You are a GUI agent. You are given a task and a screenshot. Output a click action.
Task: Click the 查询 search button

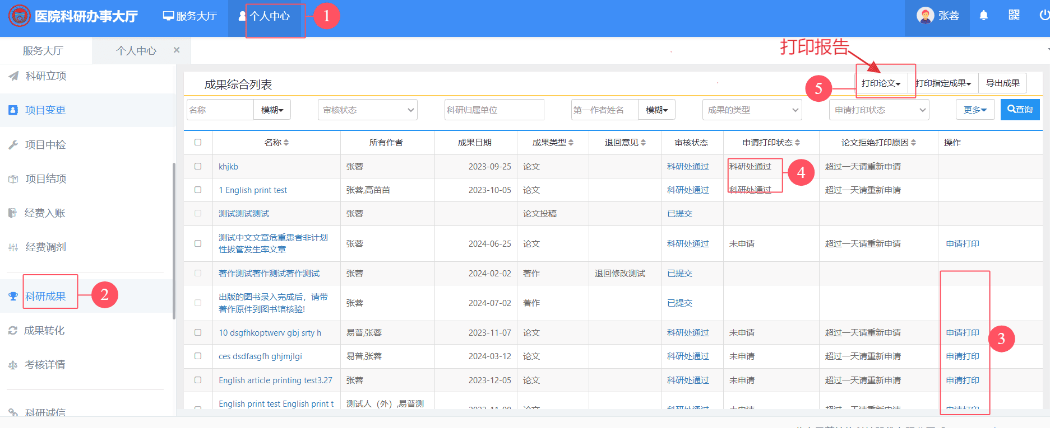click(1020, 110)
